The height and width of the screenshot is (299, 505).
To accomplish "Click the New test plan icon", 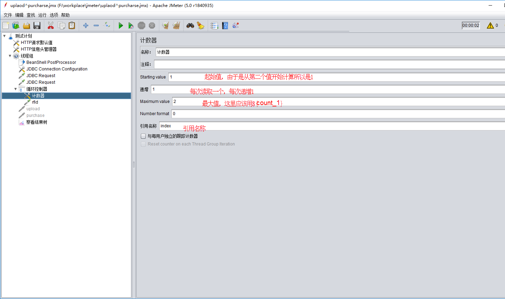I will click(6, 25).
